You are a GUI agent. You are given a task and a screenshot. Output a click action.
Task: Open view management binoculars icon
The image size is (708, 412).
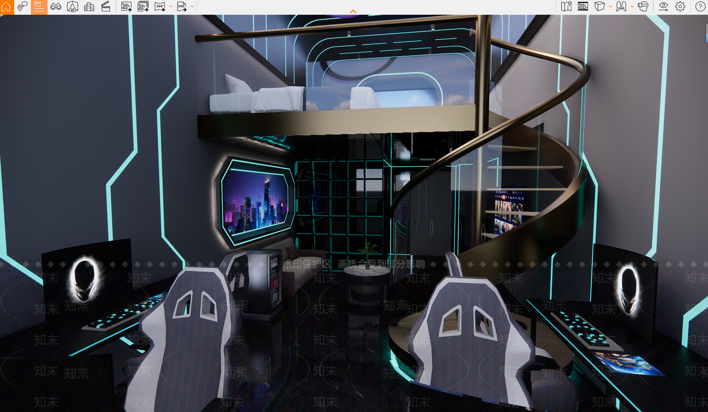56,7
